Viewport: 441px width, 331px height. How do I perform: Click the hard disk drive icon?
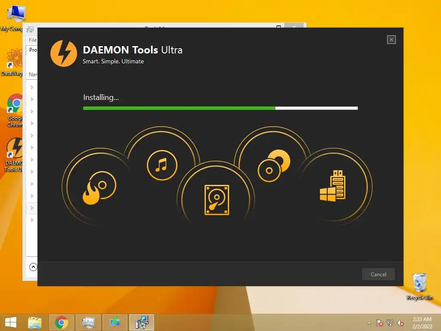coord(217,200)
